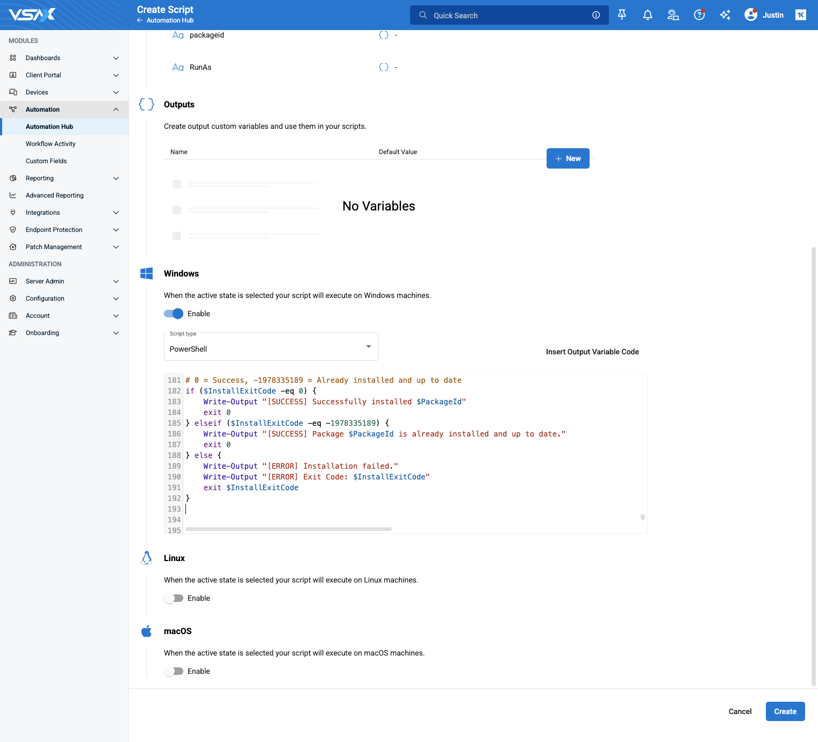Click the New output variable button
The height and width of the screenshot is (742, 818).
(568, 158)
